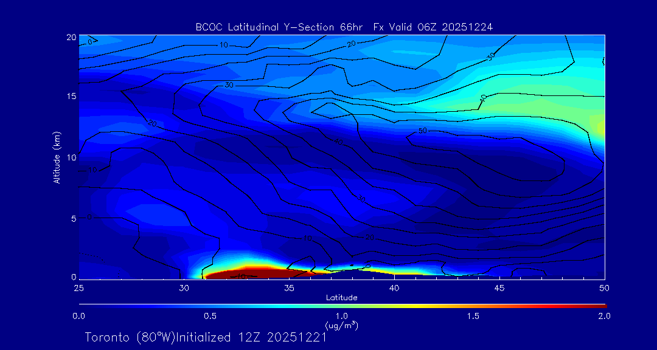Image resolution: width=657 pixels, height=350 pixels.
Task: Click the colorbar label 0.0
Action: [78, 316]
